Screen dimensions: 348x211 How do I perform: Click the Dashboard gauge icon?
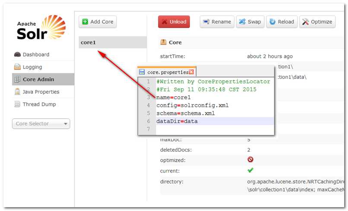coord(17,54)
